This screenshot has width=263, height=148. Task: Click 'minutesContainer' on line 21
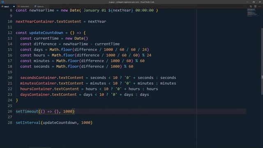pyautogui.click(x=38, y=83)
